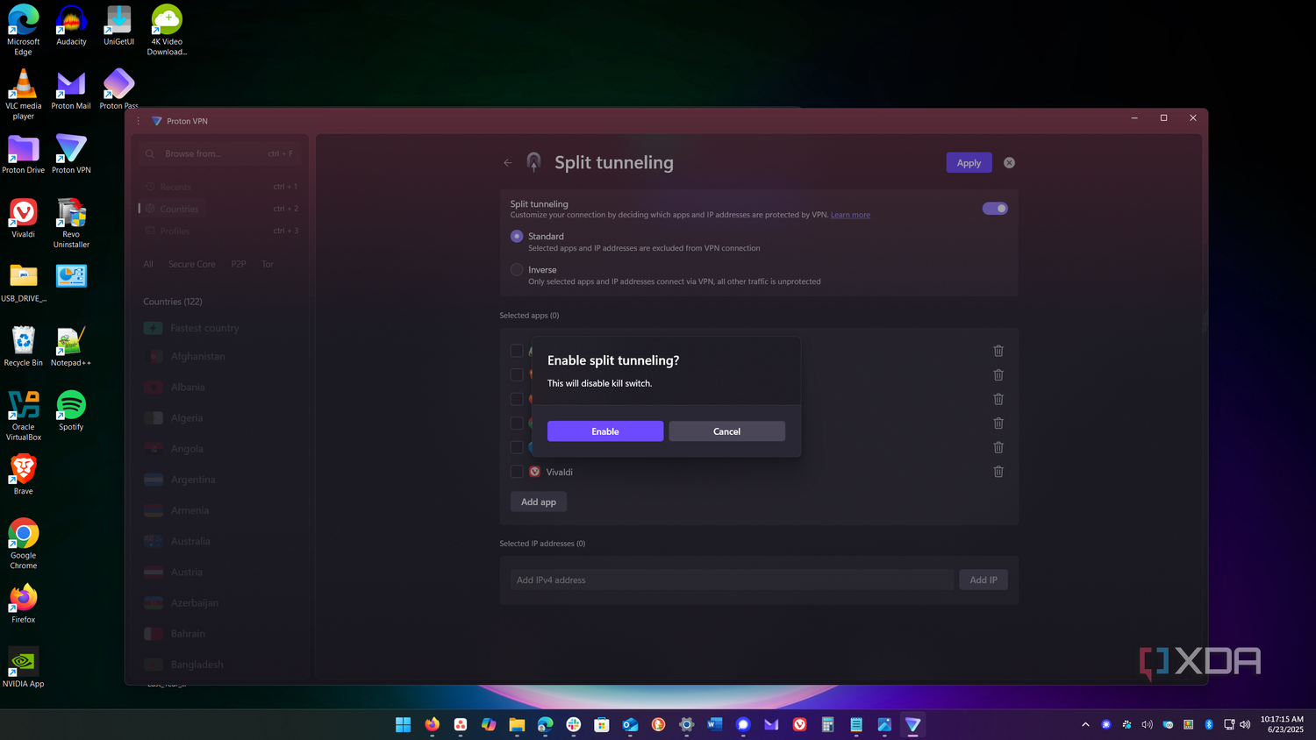Click the Bluetooth tray icon
This screenshot has height=740, width=1316.
(x=1209, y=724)
